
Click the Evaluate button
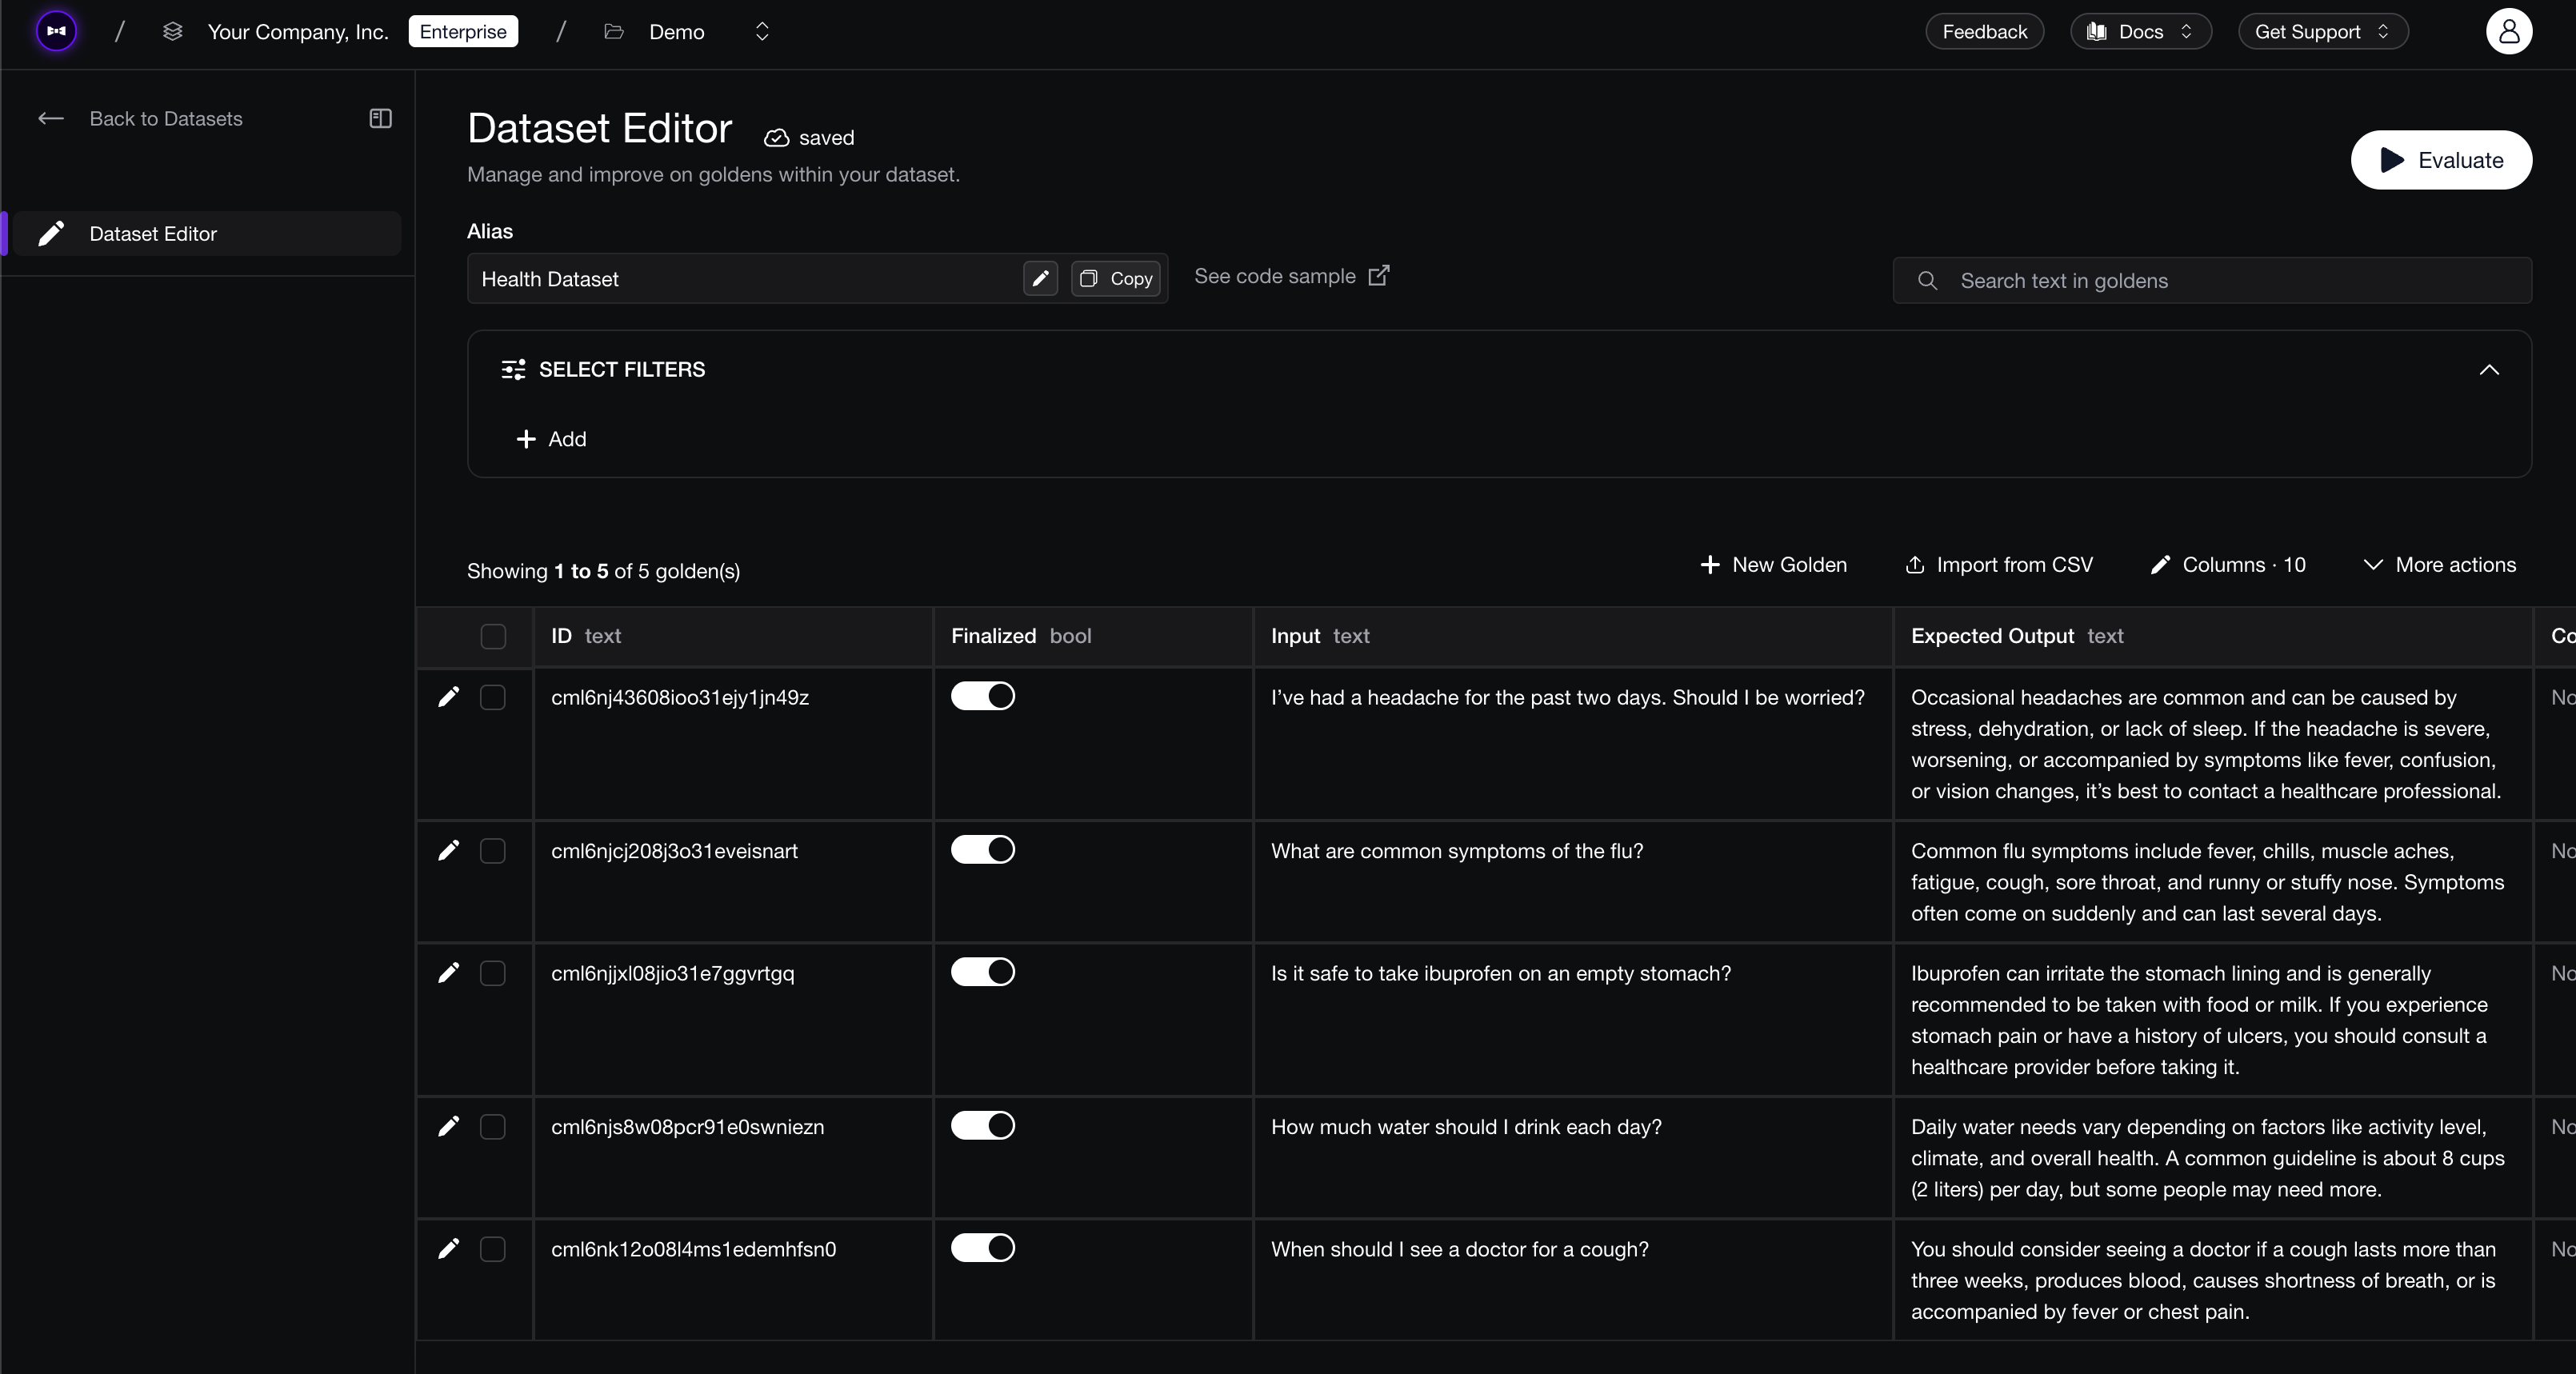(x=2441, y=160)
